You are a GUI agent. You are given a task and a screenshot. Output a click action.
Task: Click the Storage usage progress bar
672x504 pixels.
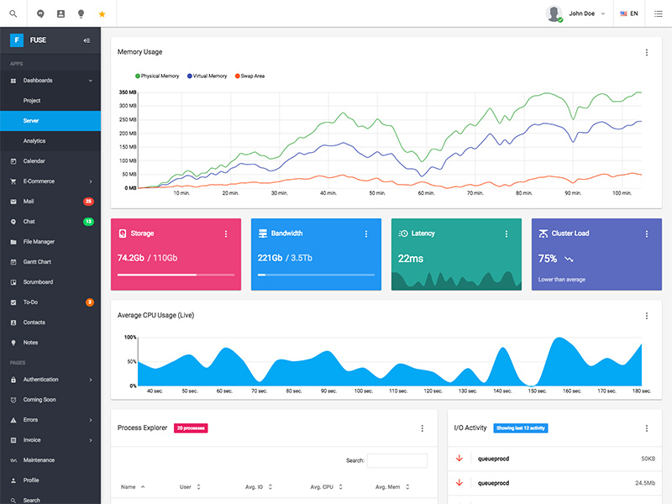tap(176, 275)
